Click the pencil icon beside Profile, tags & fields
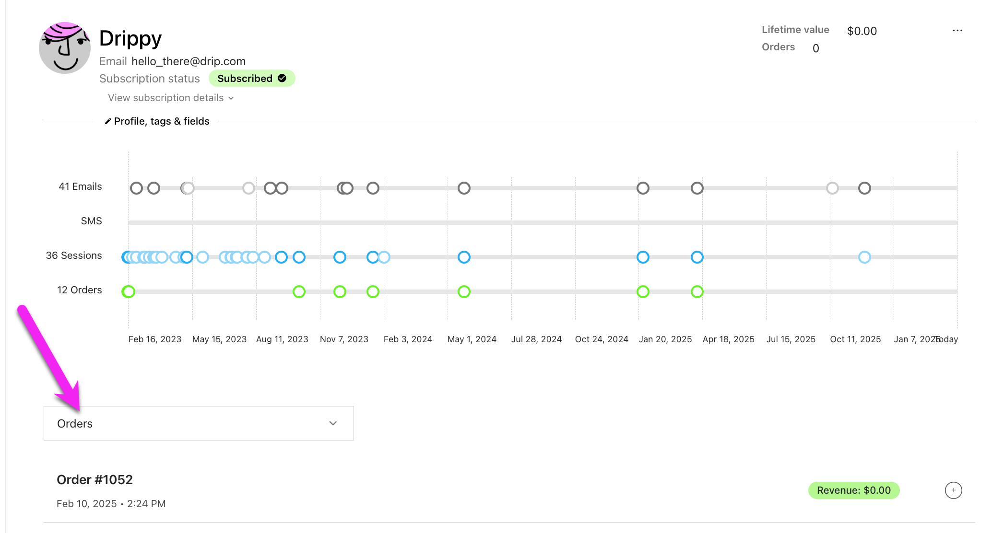 [x=108, y=121]
